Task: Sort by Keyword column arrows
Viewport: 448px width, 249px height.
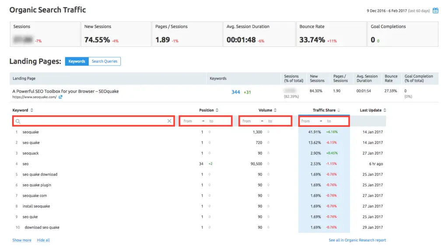Action: point(31,110)
